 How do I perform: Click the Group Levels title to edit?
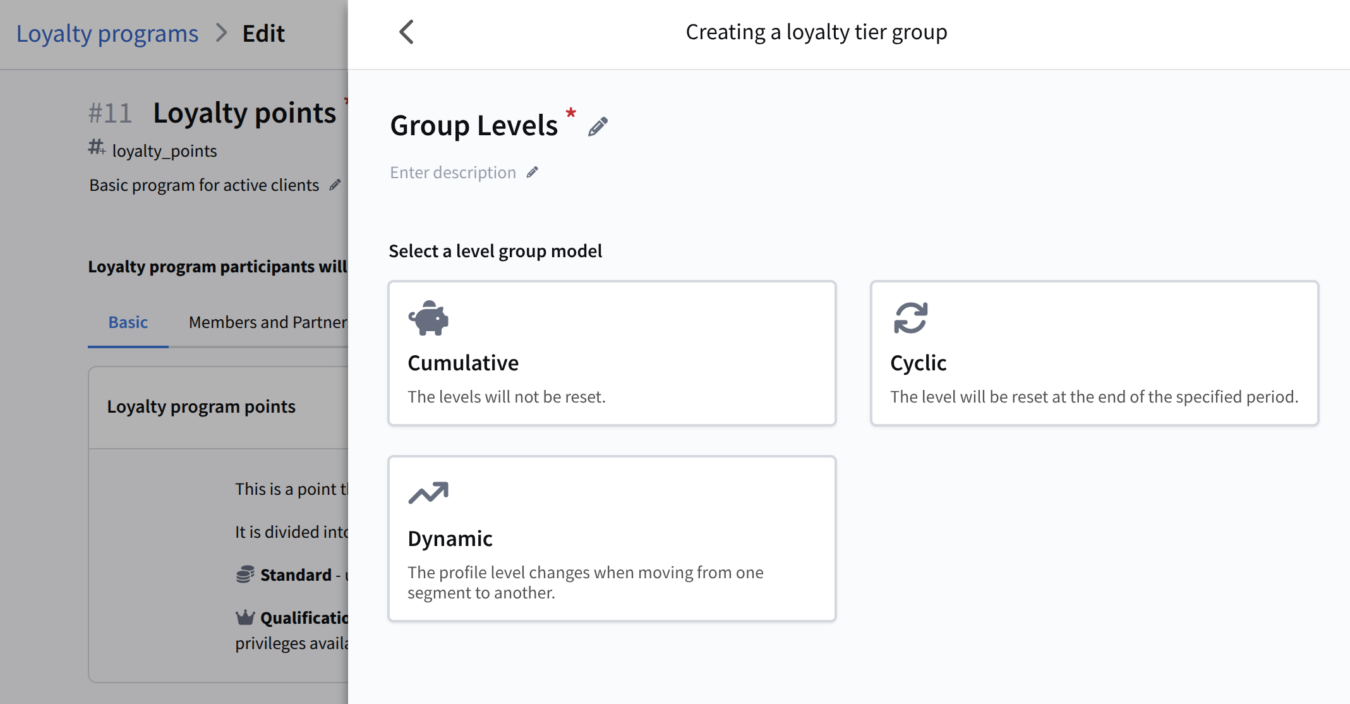click(474, 126)
